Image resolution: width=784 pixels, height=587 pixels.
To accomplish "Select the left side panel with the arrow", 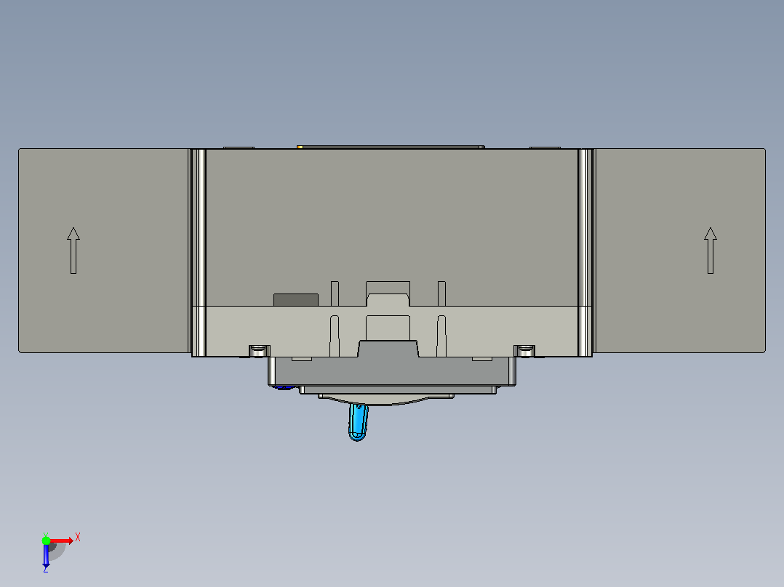I will click(103, 251).
